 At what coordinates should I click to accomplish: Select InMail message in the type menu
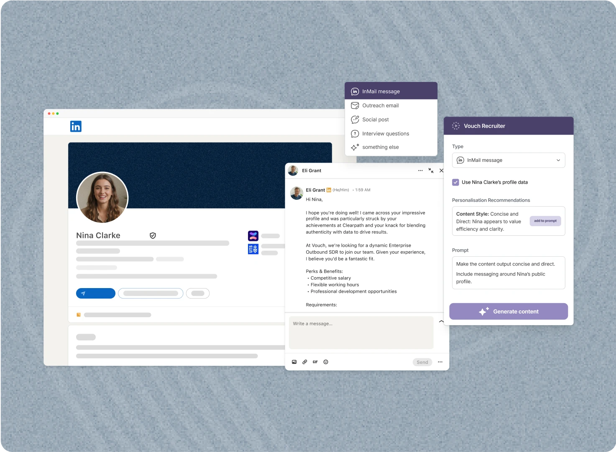(391, 91)
